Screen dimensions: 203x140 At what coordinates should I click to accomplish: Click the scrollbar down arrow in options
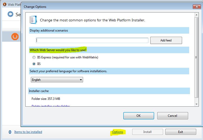[196, 104]
